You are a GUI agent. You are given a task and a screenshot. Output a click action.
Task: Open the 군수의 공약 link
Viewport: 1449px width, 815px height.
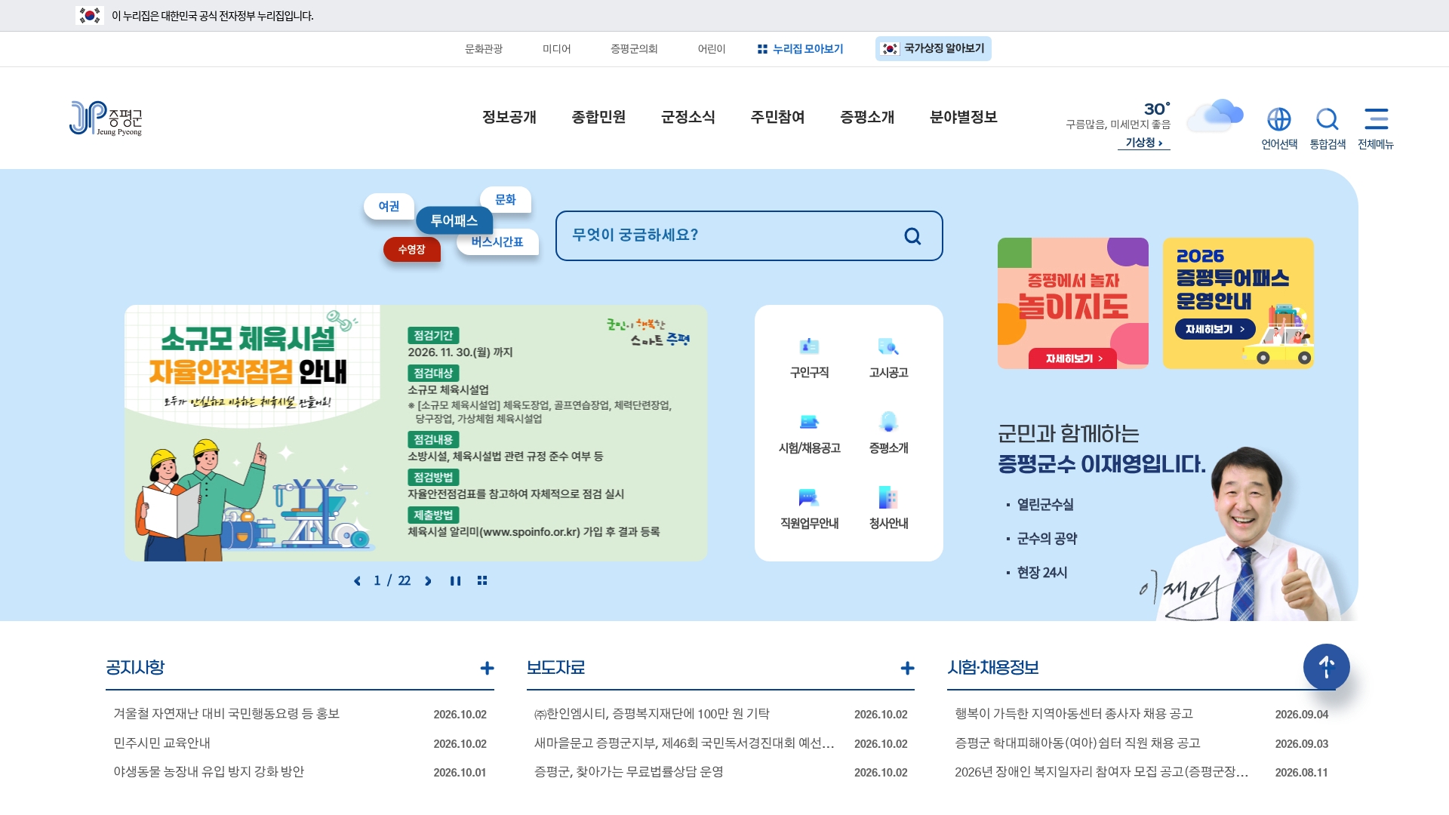(1047, 539)
